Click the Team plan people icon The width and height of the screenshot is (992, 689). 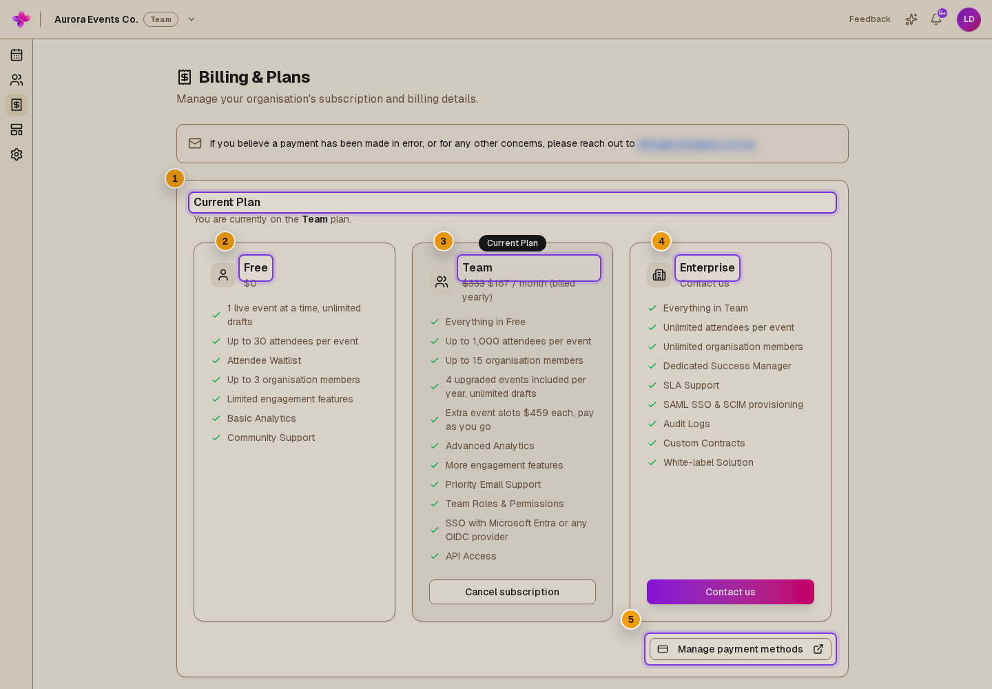tap(442, 281)
